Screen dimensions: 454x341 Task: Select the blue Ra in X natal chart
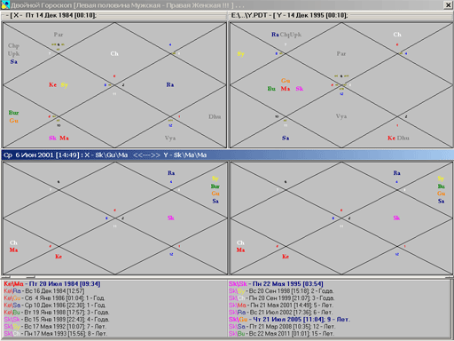click(170, 85)
